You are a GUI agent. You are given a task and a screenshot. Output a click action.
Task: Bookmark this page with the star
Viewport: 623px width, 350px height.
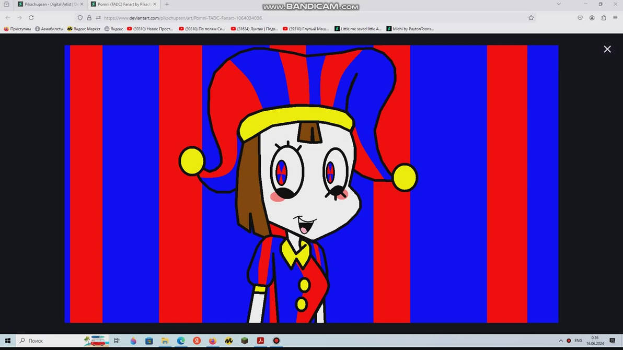pos(531,18)
